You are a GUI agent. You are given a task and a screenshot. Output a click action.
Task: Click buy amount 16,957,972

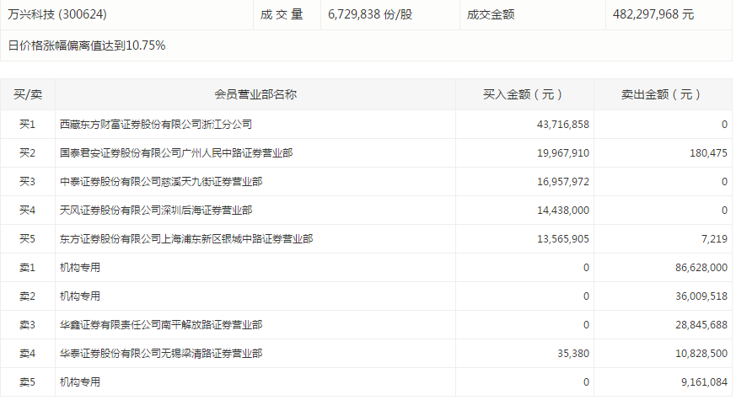coord(563,182)
